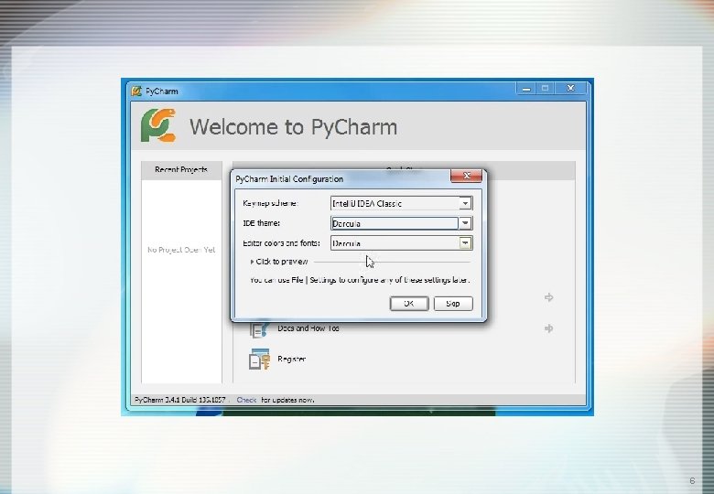Click the PyCharm 3.4.1 Build version text
This screenshot has width=714, height=494.
point(179,400)
